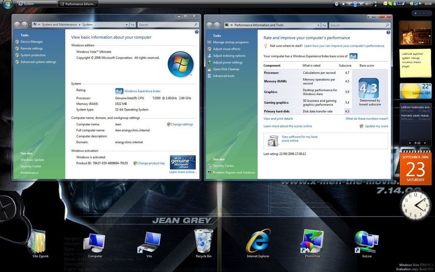Mute the taskbar media player volume

click(x=367, y=4)
